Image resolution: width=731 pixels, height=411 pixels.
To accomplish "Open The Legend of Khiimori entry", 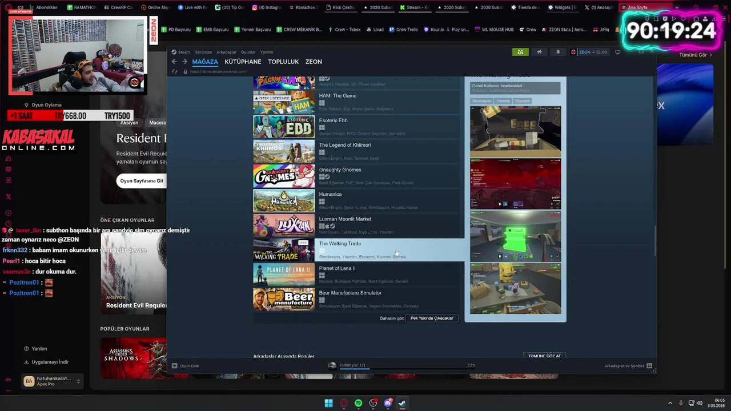I will tap(356, 151).
